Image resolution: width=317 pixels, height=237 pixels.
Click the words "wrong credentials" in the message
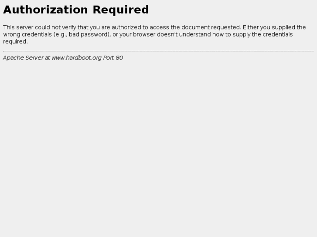pos(27,34)
